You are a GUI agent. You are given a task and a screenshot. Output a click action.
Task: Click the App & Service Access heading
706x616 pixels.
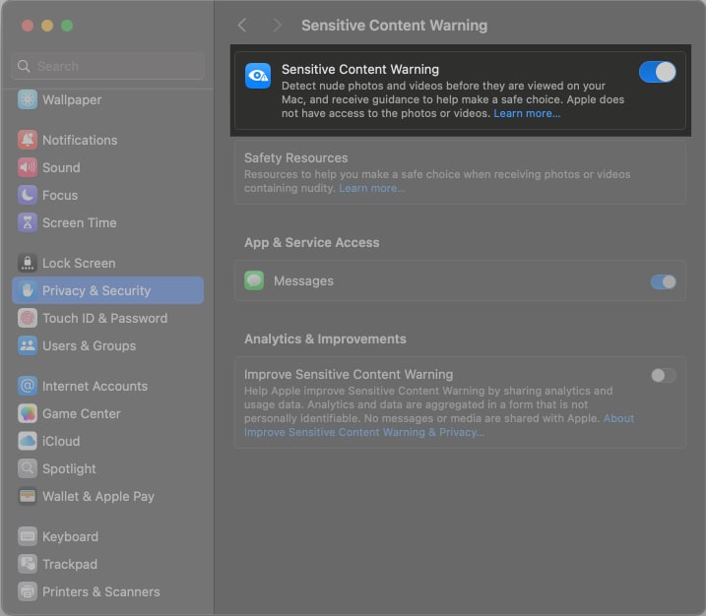click(x=311, y=242)
